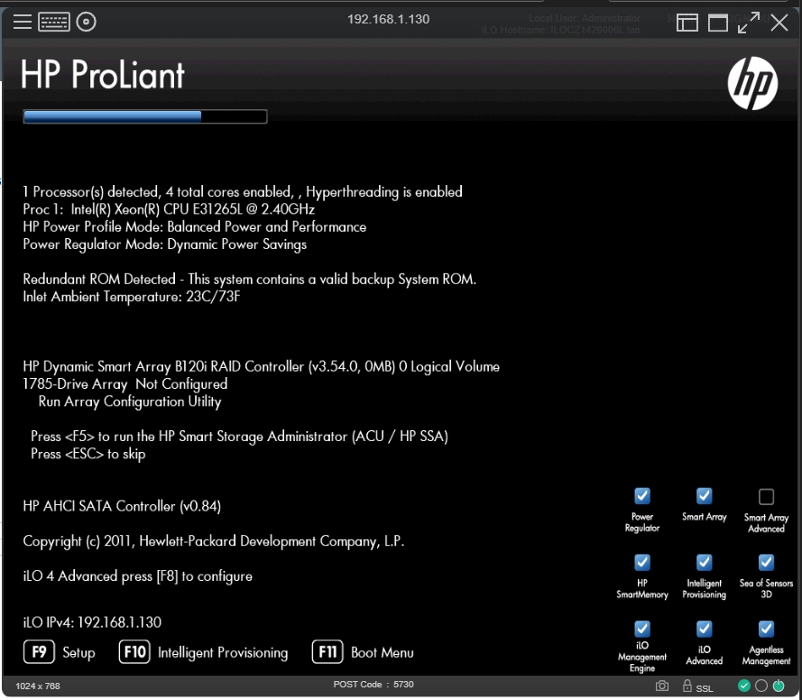Open the hamburger menu in console toolbar
The width and height of the screenshot is (802, 700).
coord(23,23)
